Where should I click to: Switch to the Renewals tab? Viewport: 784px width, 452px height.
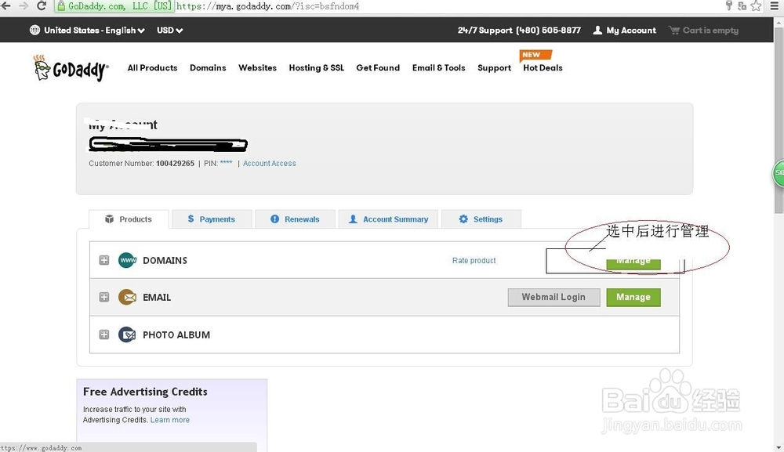coord(295,219)
